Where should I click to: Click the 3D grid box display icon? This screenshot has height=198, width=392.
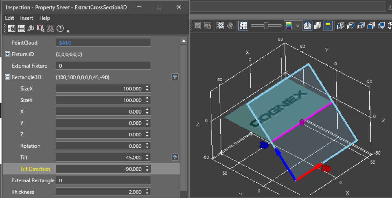point(318,26)
